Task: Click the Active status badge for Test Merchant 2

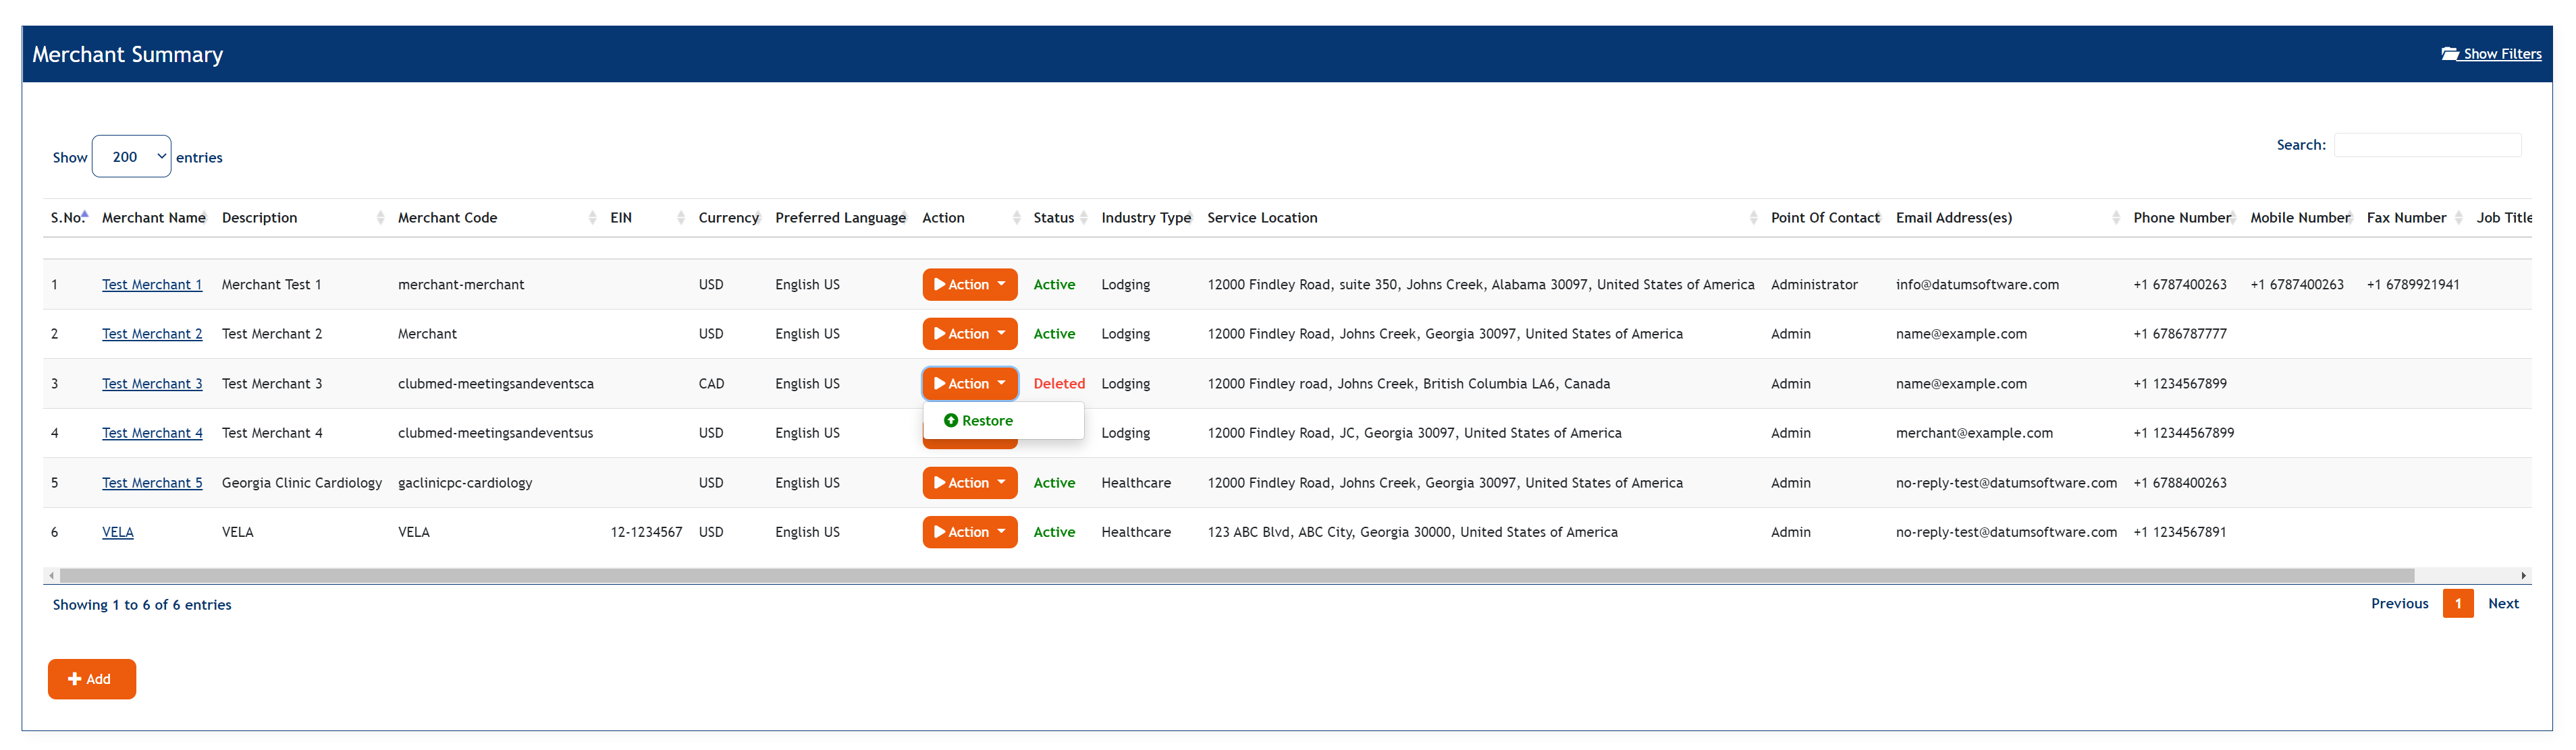Action: 1053,333
